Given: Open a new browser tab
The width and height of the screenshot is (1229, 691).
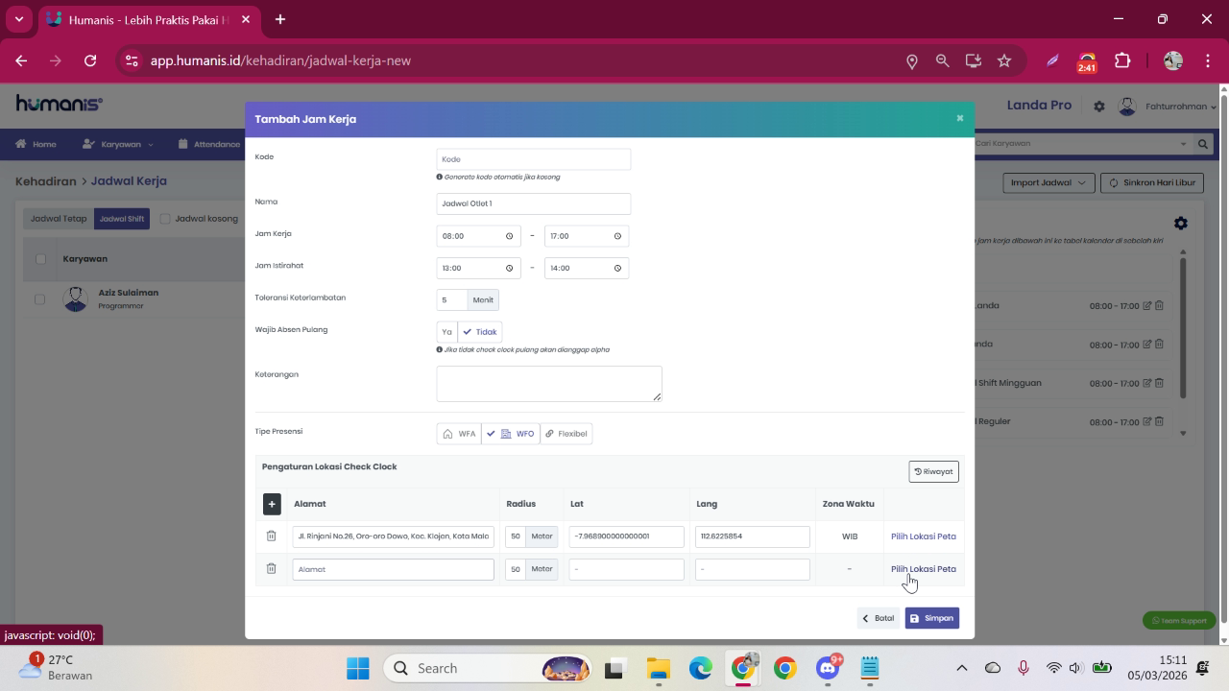Looking at the screenshot, I should tap(280, 19).
